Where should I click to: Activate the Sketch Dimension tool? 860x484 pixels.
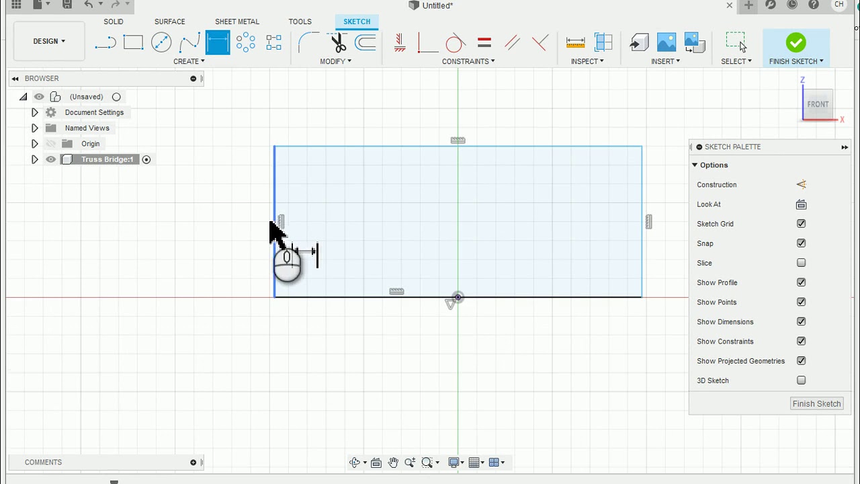218,43
